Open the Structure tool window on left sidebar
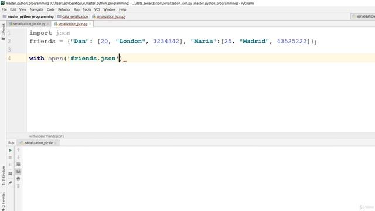375x211 pixels. (x=3, y=176)
